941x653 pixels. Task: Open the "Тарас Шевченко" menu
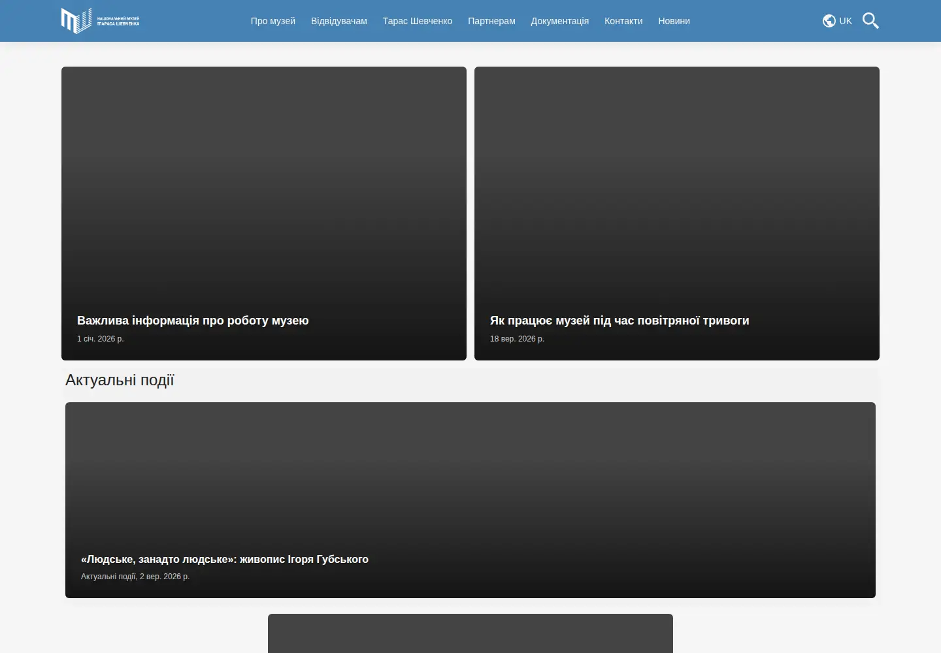tap(418, 21)
